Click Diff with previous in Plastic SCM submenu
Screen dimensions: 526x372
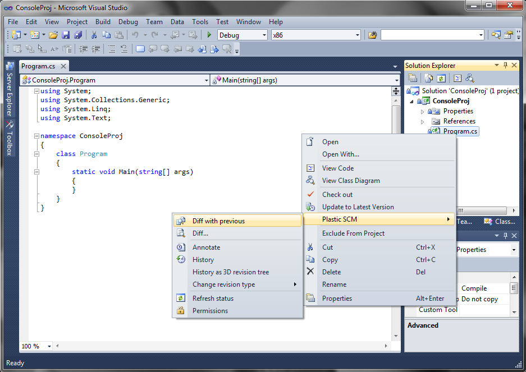(237, 221)
